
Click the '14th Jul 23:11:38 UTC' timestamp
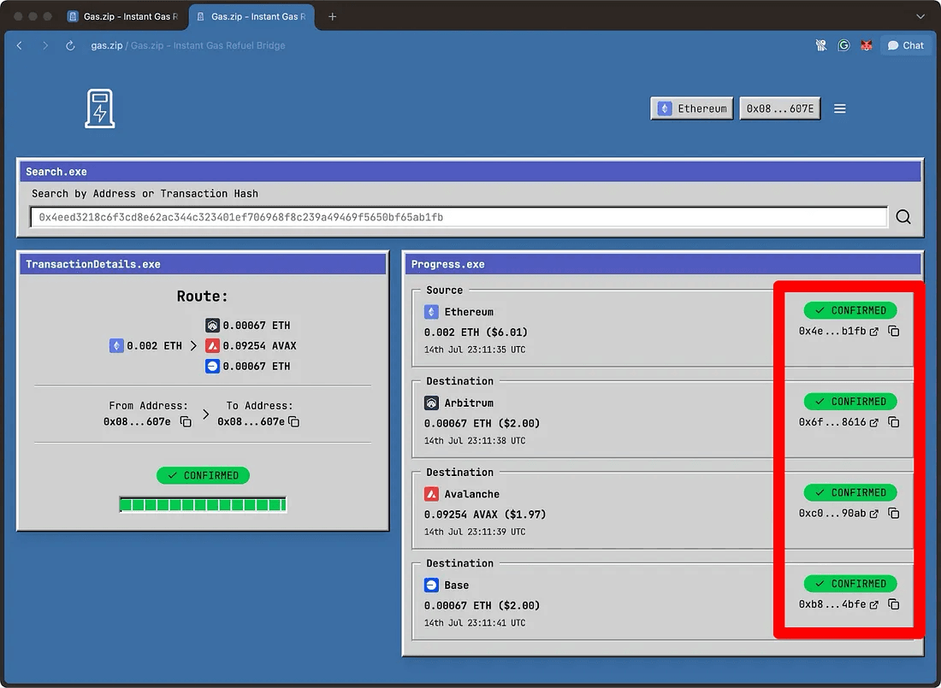pos(475,441)
